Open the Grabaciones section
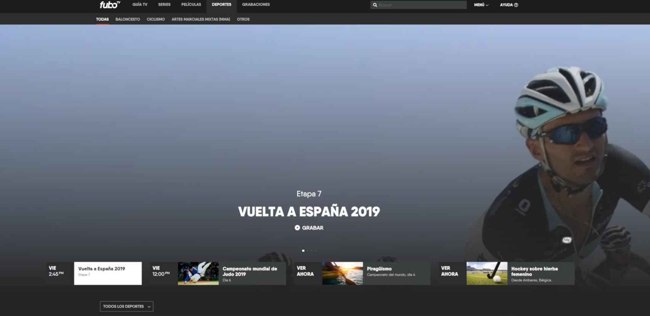 256,5
